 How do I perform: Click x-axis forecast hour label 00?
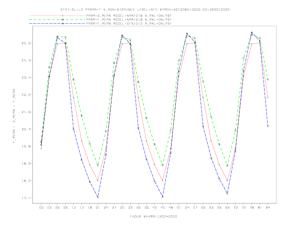click(x=41, y=208)
